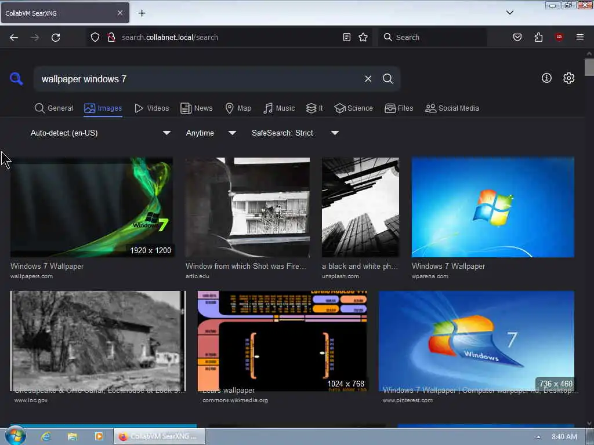Open the extensions puzzle icon
This screenshot has width=594, height=445.
pos(538,37)
